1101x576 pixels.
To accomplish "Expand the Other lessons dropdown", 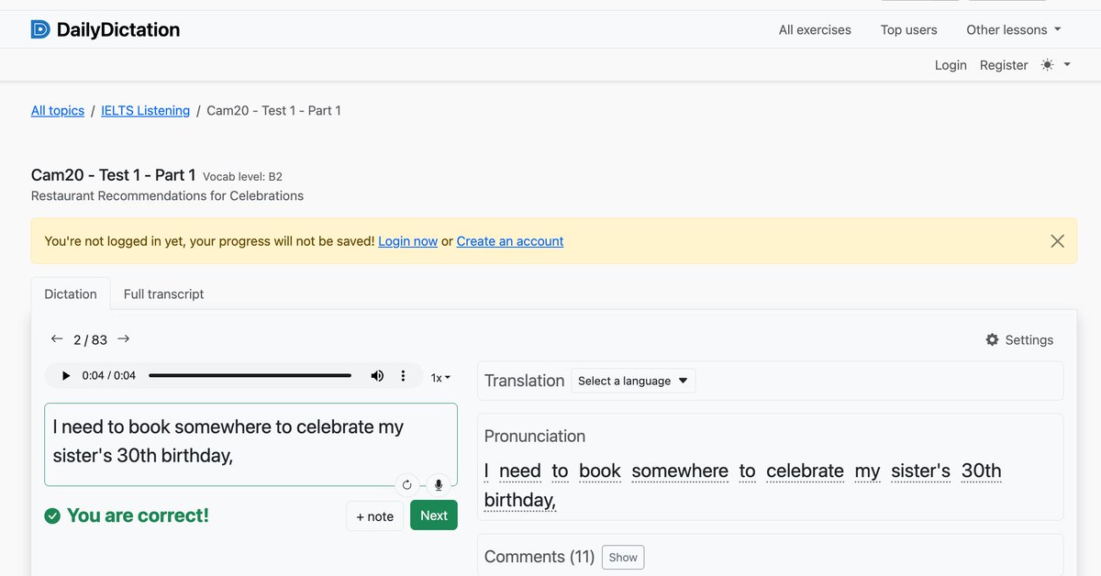I will pos(1014,29).
